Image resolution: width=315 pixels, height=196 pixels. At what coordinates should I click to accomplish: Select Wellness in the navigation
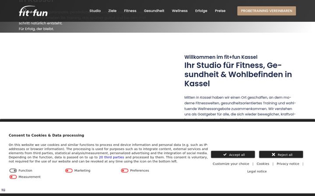tap(180, 11)
